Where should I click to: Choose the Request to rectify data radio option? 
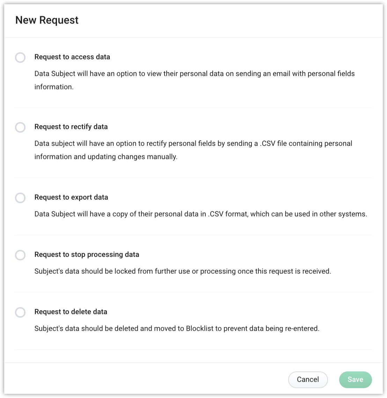[20, 127]
